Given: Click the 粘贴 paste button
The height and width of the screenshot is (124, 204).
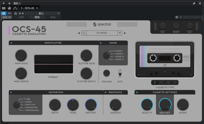Looking at the screenshot, I should click(53, 17).
